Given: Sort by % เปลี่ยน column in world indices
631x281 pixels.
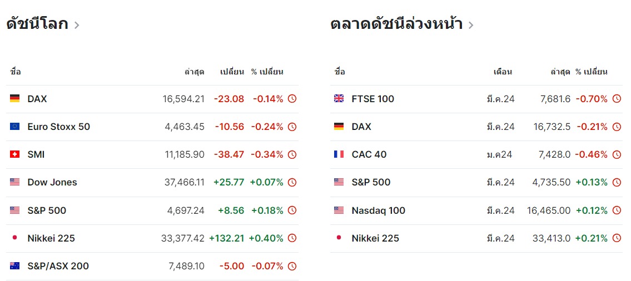Looking at the screenshot, I should 267,72.
